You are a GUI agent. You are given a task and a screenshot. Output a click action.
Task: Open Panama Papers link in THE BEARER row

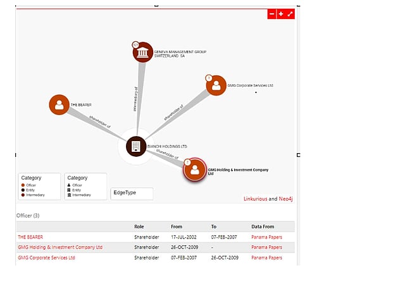(x=266, y=237)
